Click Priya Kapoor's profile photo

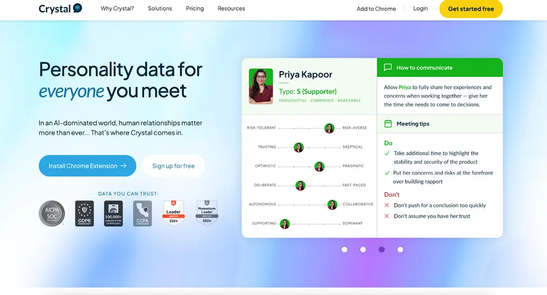261,86
